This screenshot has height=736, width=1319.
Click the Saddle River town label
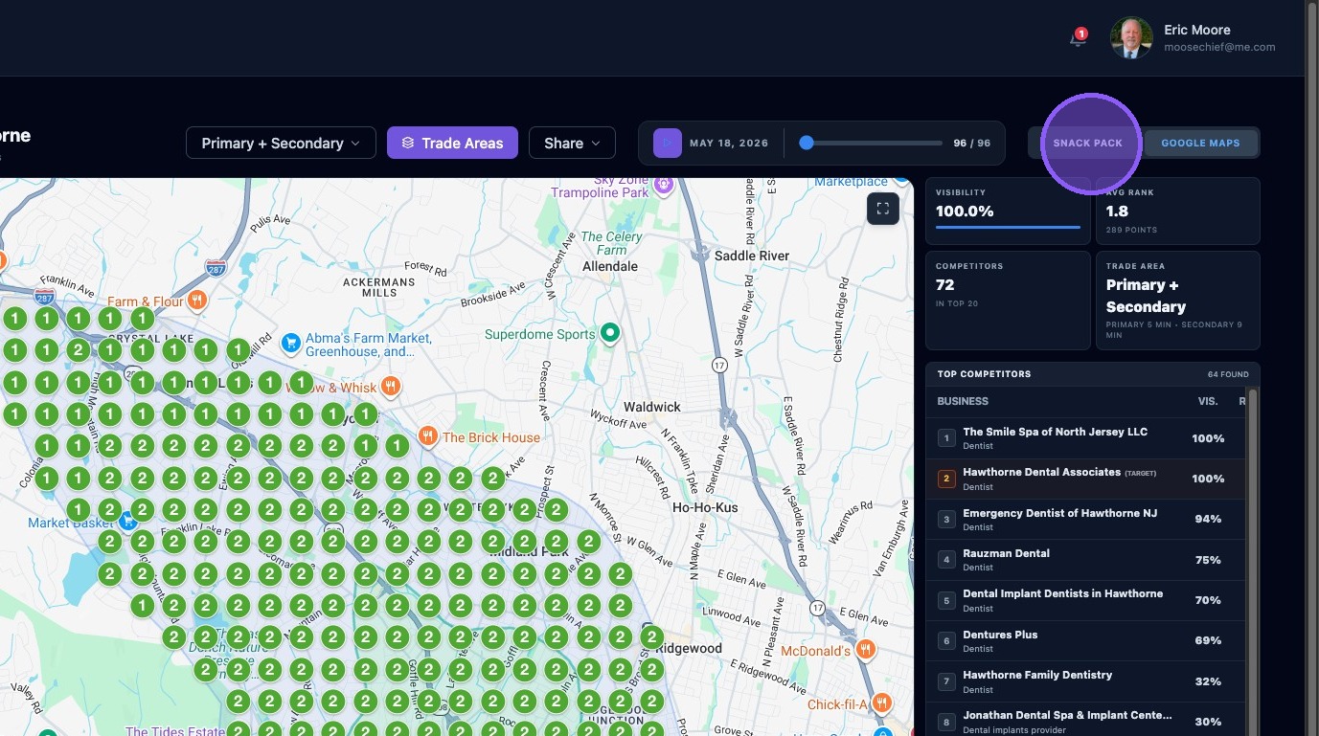pyautogui.click(x=753, y=256)
